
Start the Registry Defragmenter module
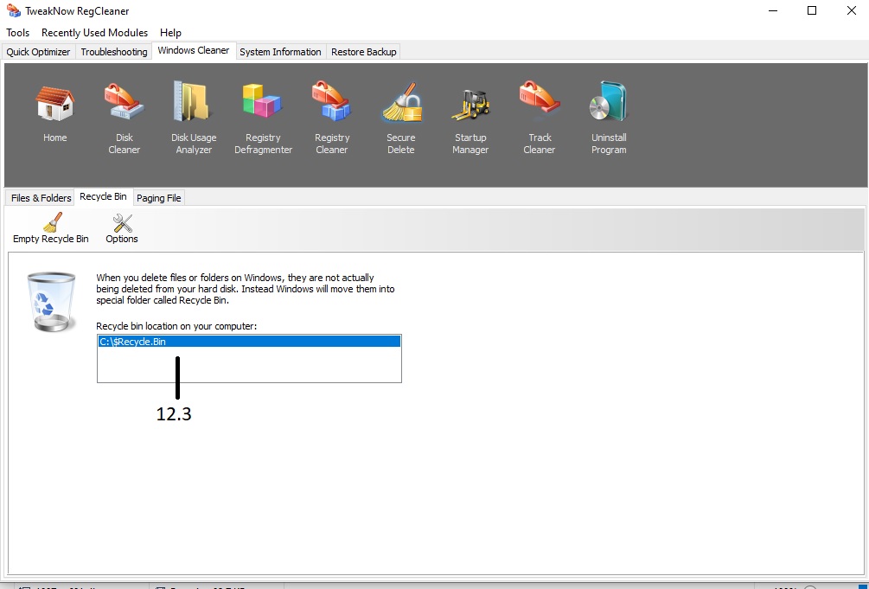(262, 101)
